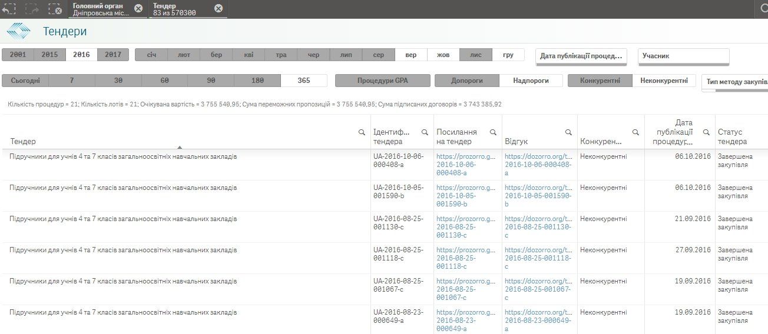Image resolution: width=768 pixels, height=334 pixels.
Task: Select year 2017 filter
Action: [x=113, y=55]
